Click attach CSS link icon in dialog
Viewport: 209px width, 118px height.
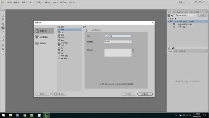click(133, 50)
